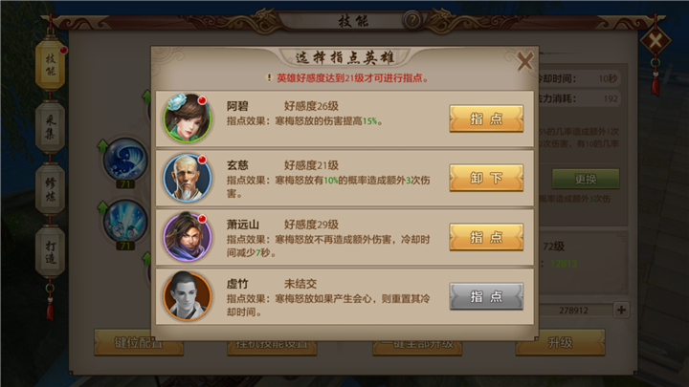This screenshot has width=689, height=387.
Task: Click 阿碧 hero portrait
Action: point(188,118)
